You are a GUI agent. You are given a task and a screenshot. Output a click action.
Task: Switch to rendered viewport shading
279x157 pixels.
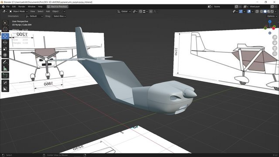pyautogui.click(x=272, y=11)
